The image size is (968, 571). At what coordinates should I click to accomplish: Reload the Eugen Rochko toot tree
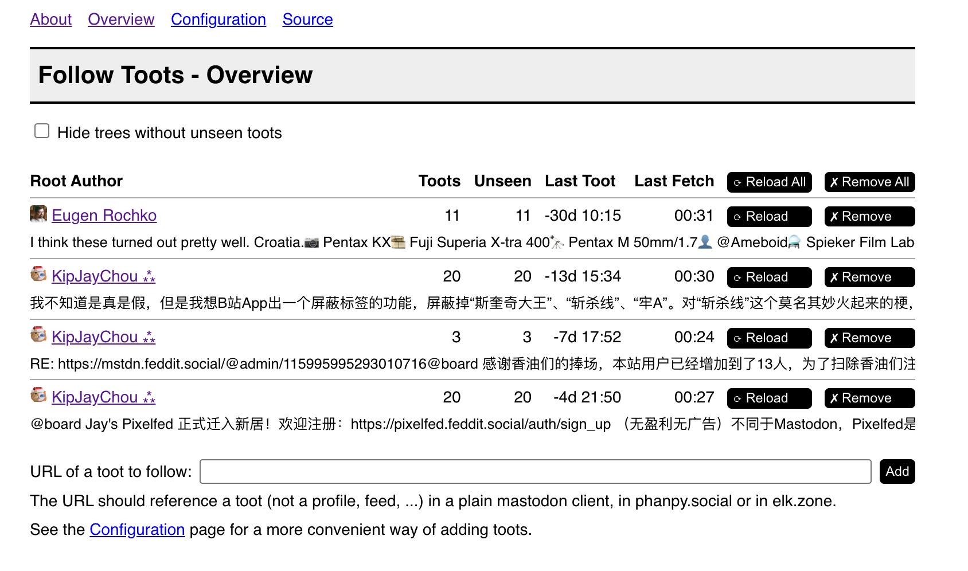[x=769, y=217]
